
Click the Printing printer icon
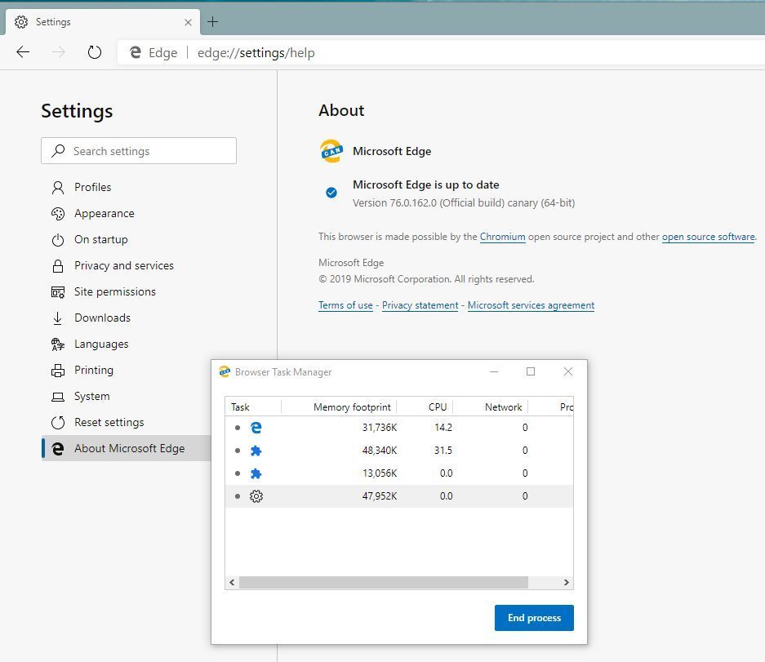(58, 371)
